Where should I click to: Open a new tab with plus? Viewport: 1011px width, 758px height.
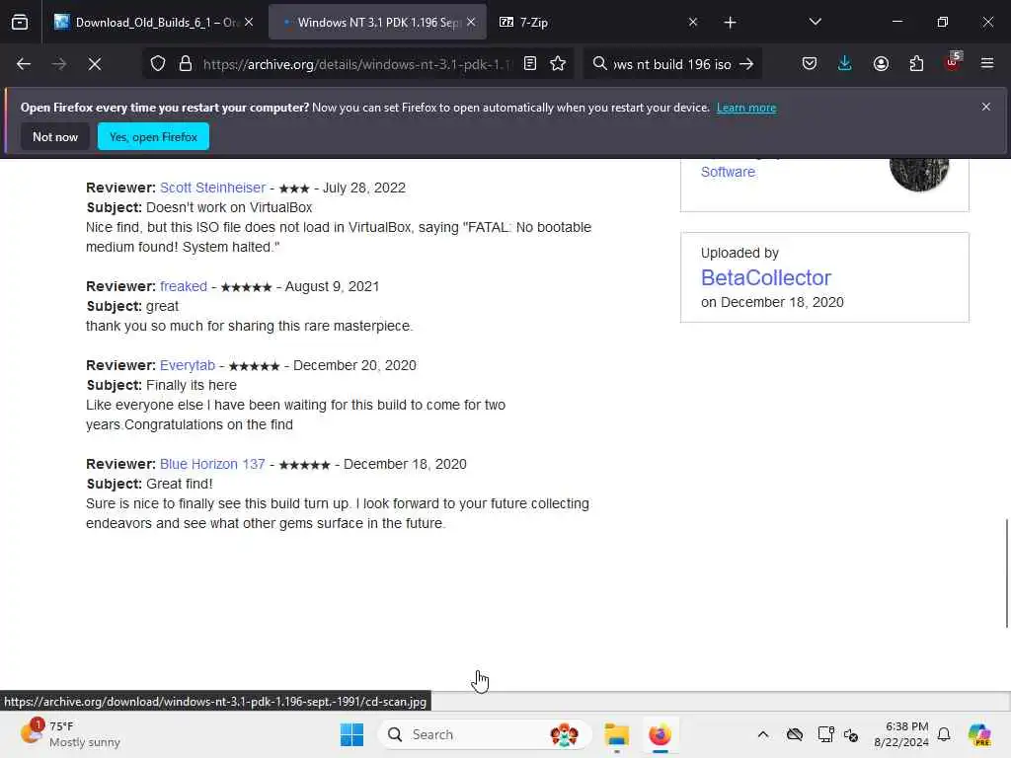click(x=730, y=23)
